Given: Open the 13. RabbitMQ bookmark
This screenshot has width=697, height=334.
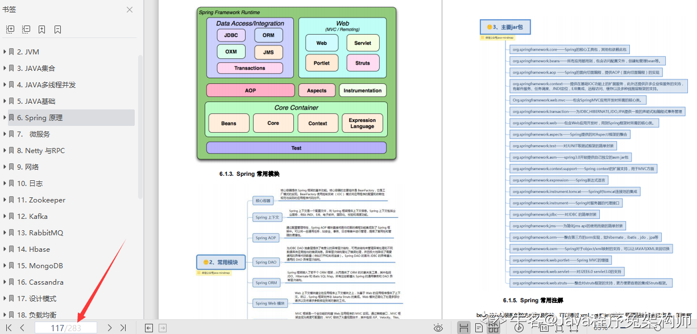Looking at the screenshot, I should point(40,232).
